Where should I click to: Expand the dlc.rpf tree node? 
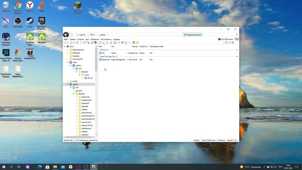tap(83, 78)
